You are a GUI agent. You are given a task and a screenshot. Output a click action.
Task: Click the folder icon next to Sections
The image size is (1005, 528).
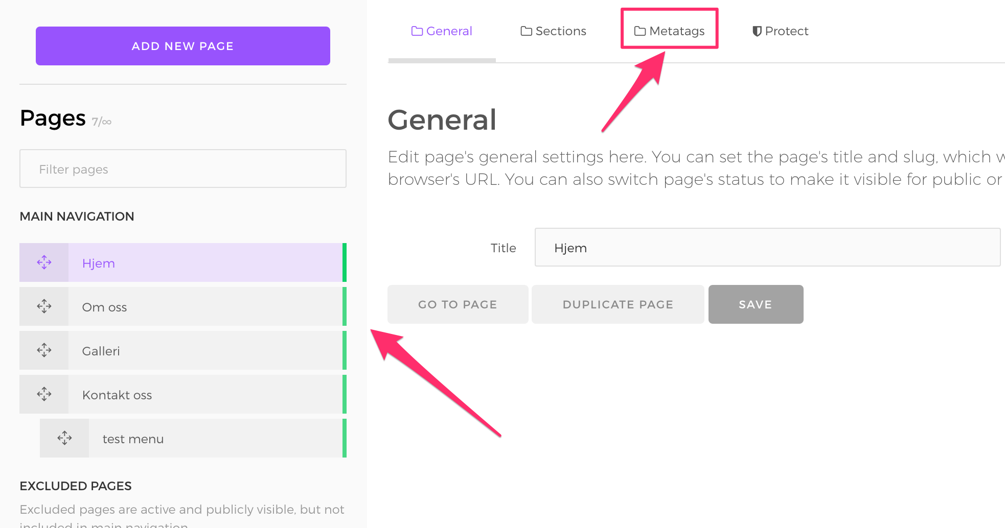[x=526, y=31]
